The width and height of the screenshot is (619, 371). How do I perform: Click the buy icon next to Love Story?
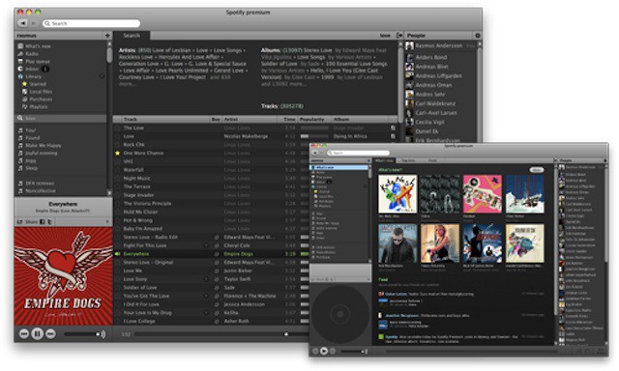tap(217, 279)
